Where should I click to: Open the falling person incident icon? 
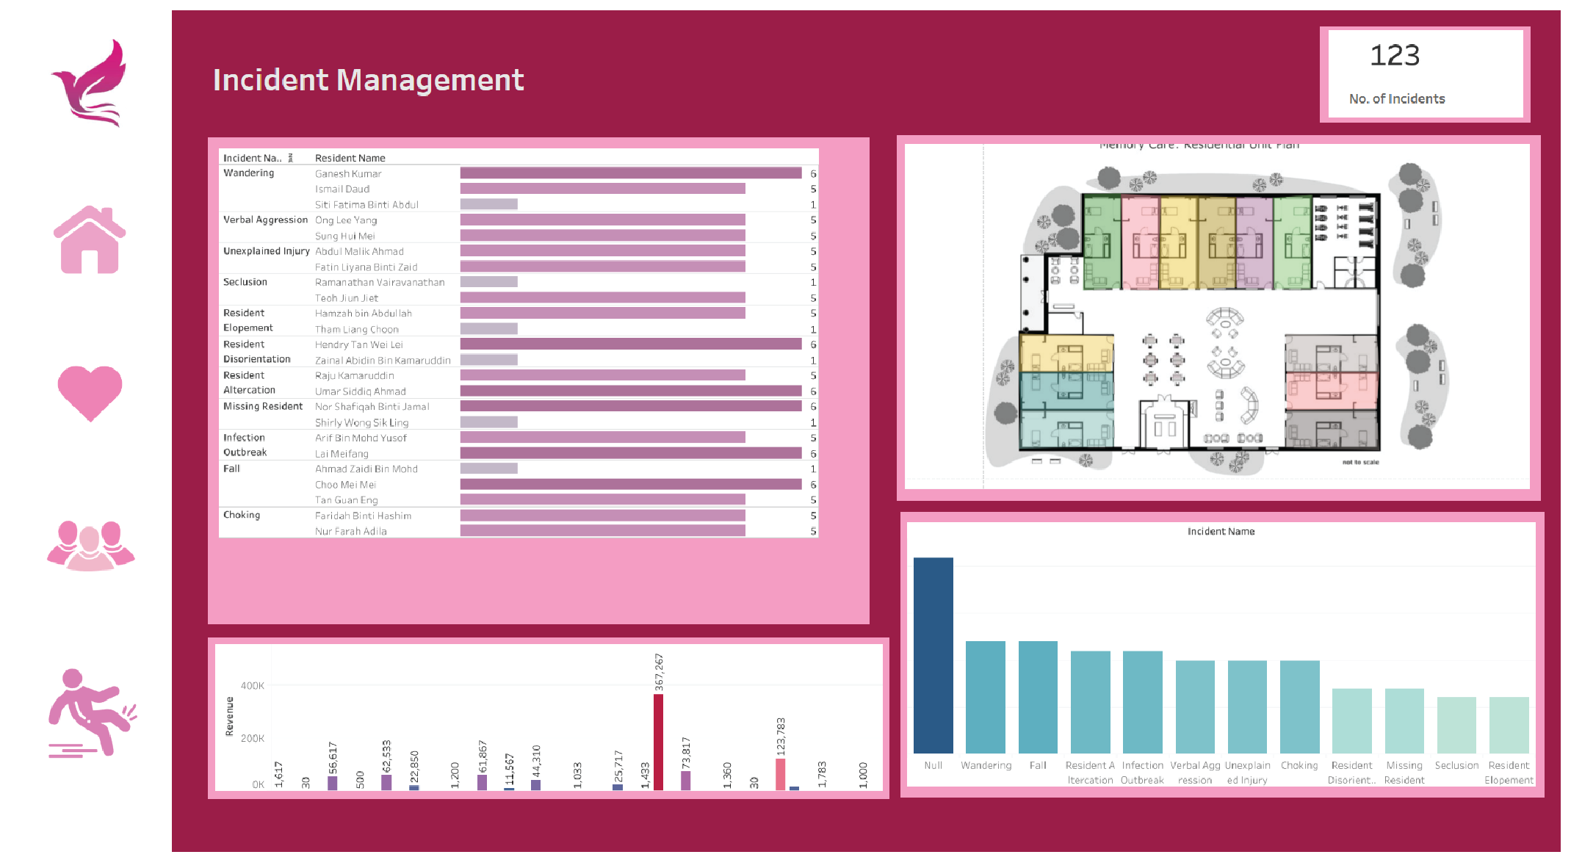[x=93, y=712]
